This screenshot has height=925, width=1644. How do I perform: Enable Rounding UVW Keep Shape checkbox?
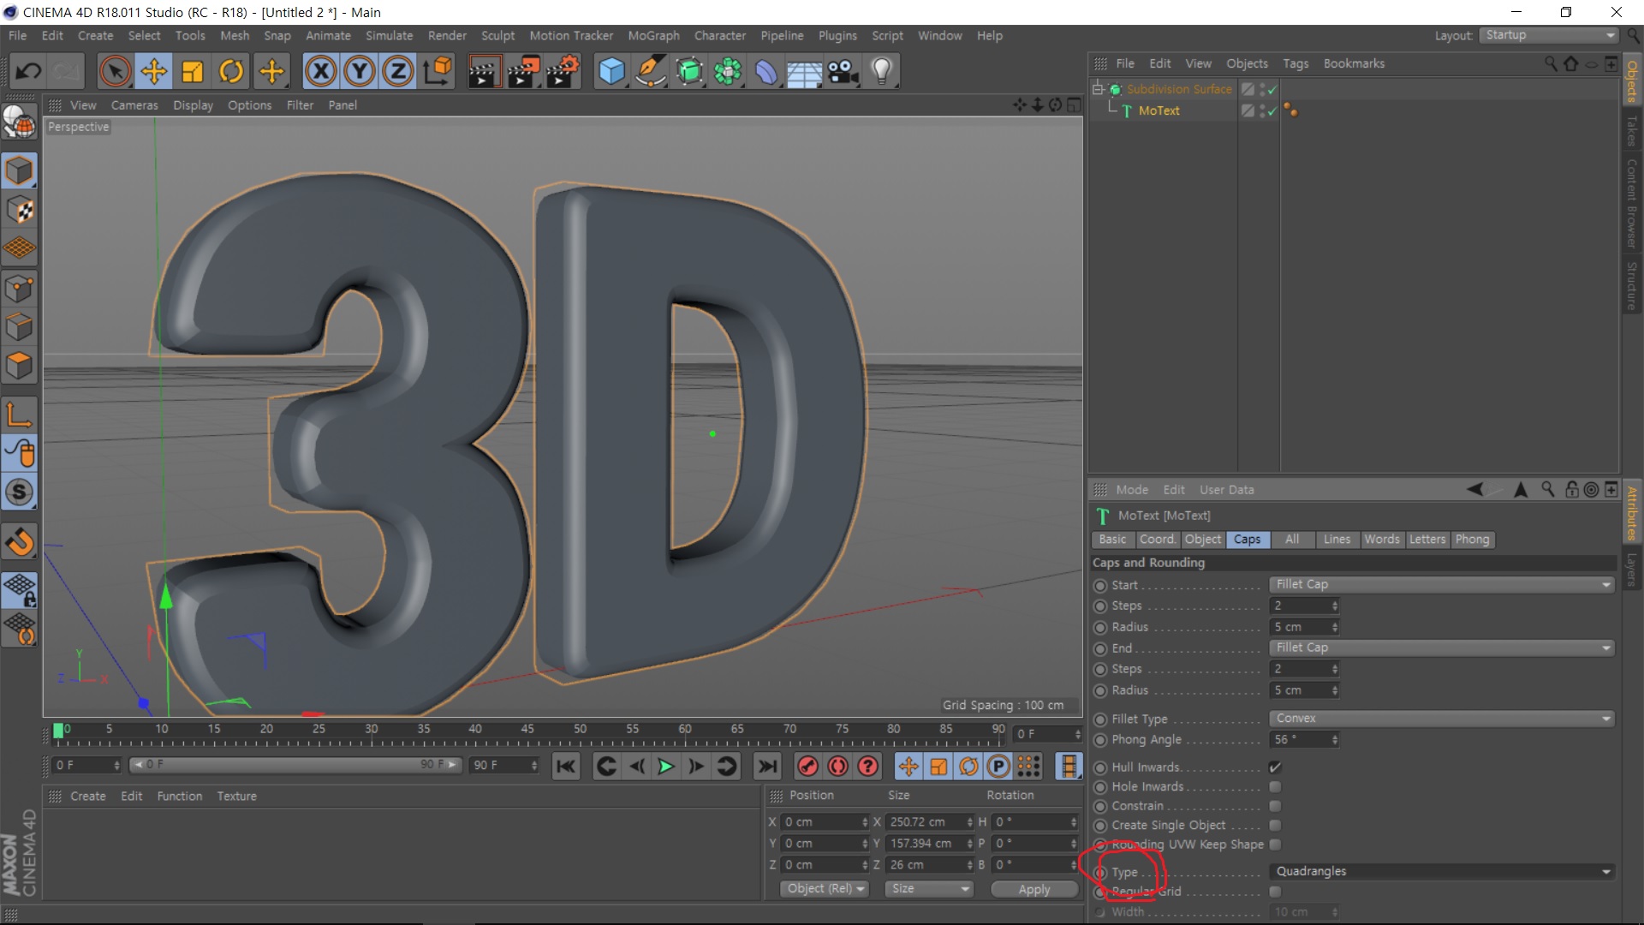click(1275, 844)
